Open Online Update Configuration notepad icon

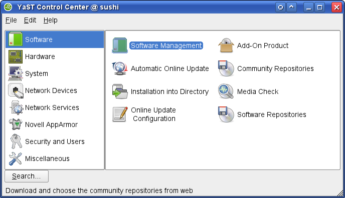pyautogui.click(x=120, y=114)
